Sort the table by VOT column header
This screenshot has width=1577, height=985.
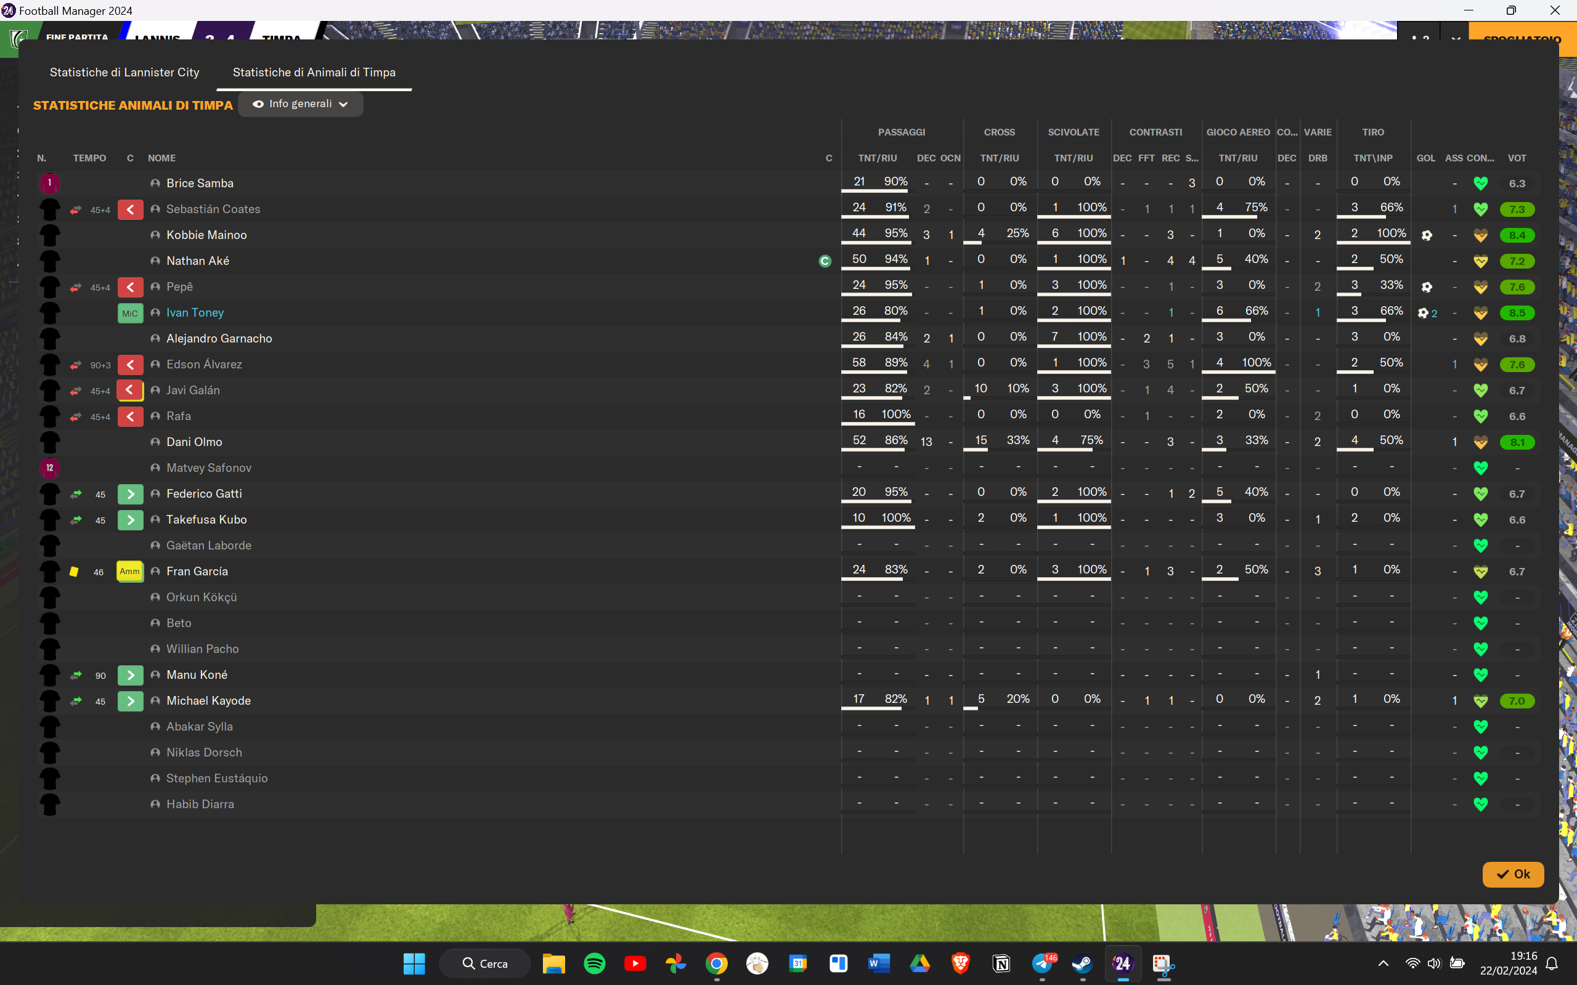click(1517, 158)
